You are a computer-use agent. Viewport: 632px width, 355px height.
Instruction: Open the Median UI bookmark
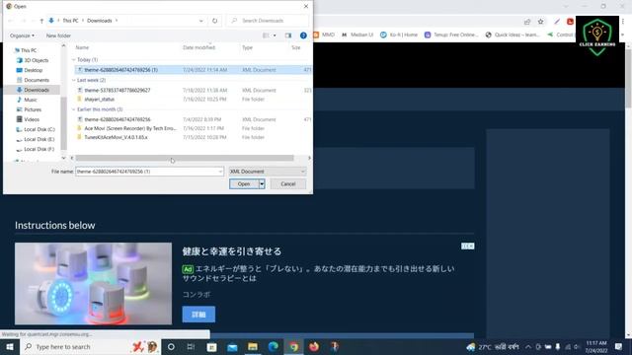click(x=357, y=35)
